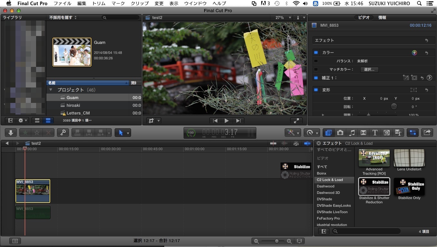The image size is (437, 247).
Task: Open the viewer 27% zoom dropdown
Action: pos(283,18)
